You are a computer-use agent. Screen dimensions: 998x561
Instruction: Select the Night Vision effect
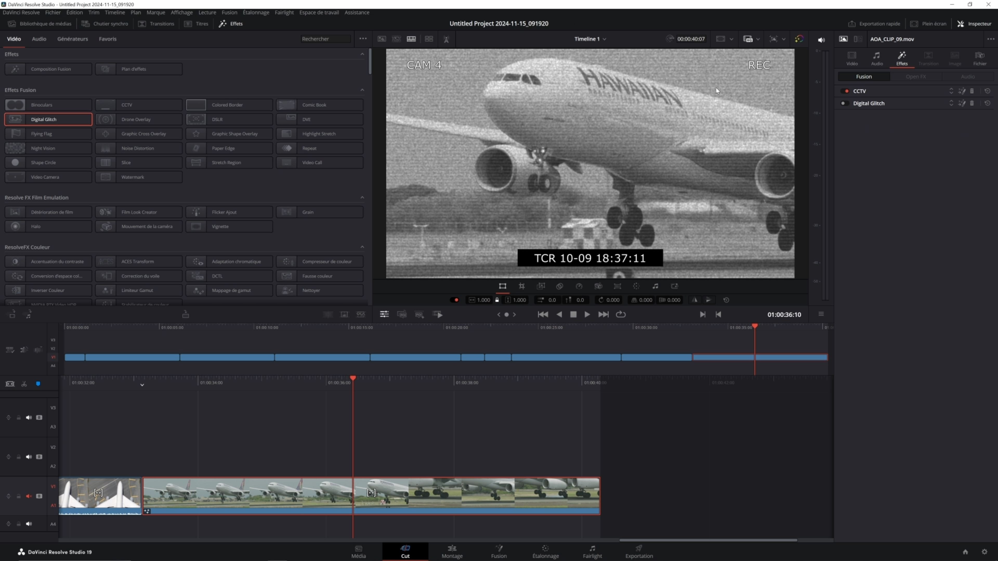(48, 148)
